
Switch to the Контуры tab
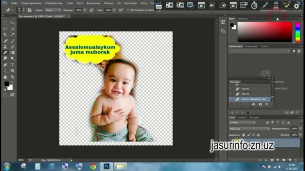254,117
